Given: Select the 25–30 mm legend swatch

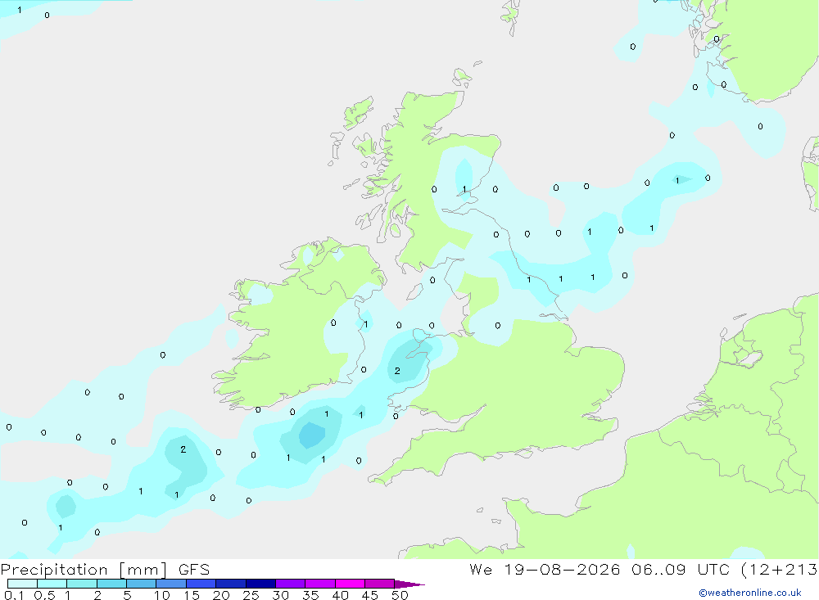Looking at the screenshot, I should (x=260, y=584).
